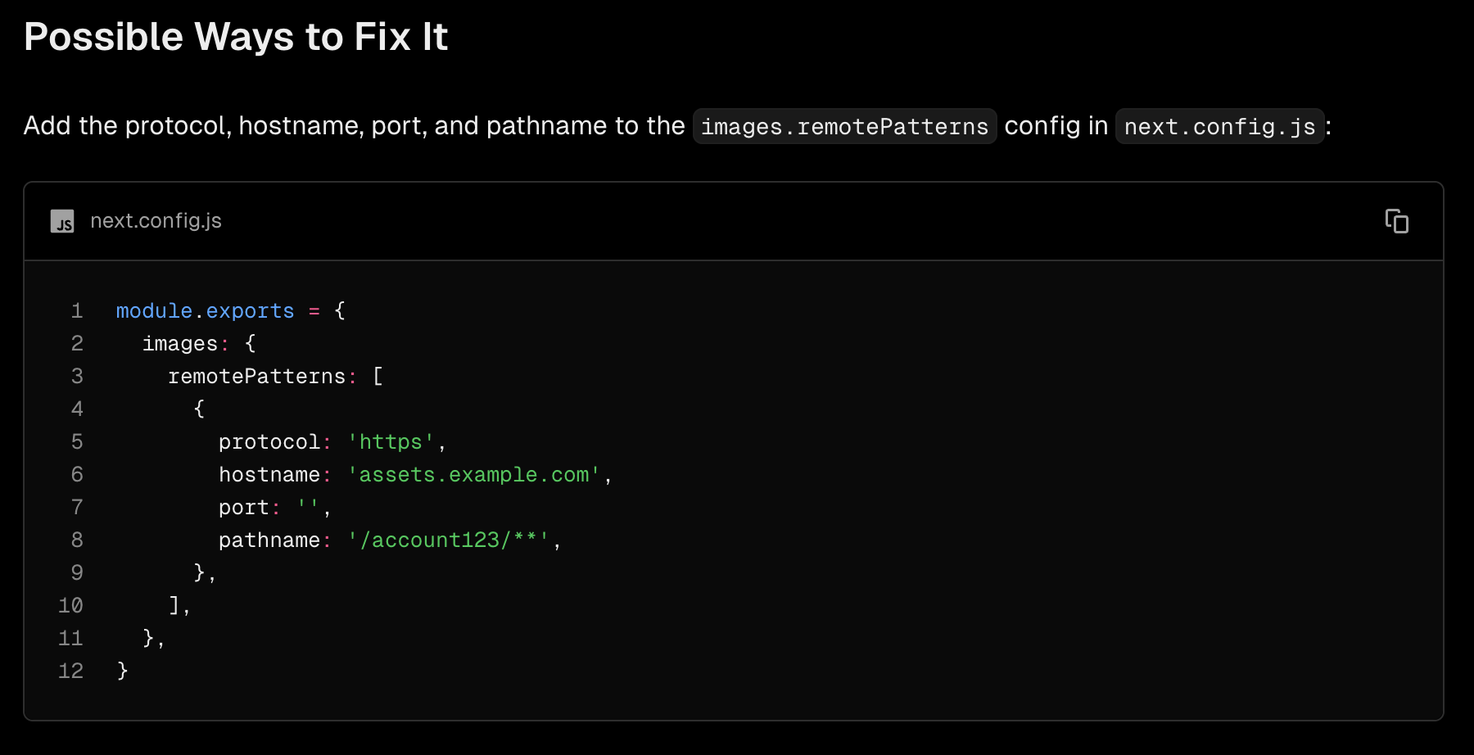
Task: Click the images.remotePatterns inline code
Action: click(x=844, y=126)
